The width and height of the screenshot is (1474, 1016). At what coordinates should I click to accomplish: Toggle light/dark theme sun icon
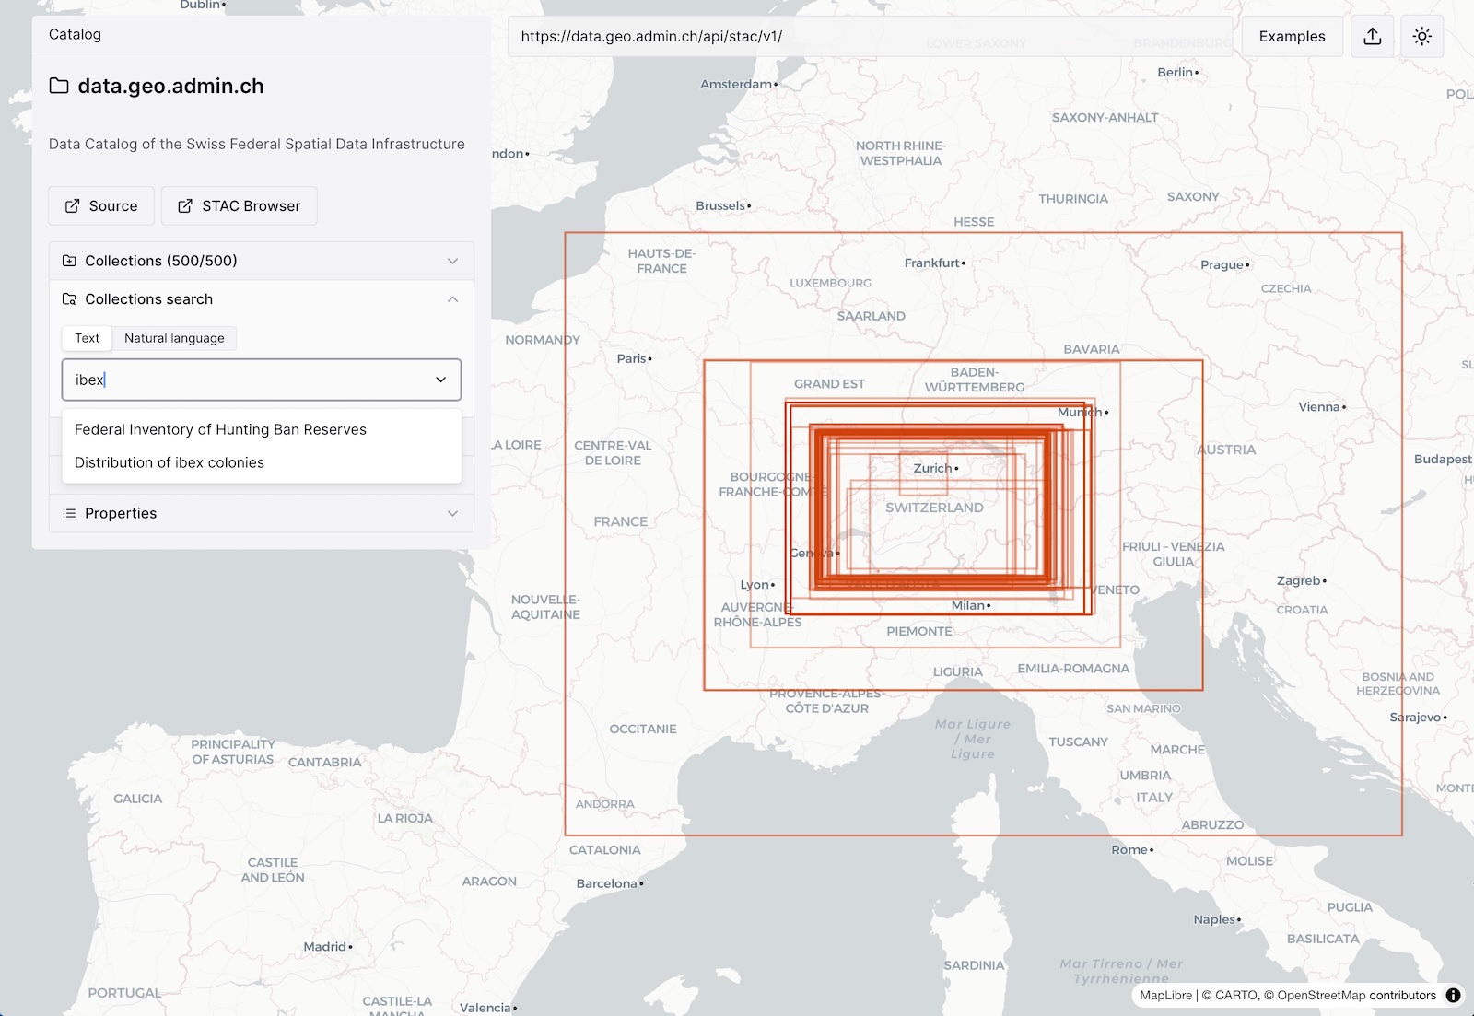pos(1421,36)
